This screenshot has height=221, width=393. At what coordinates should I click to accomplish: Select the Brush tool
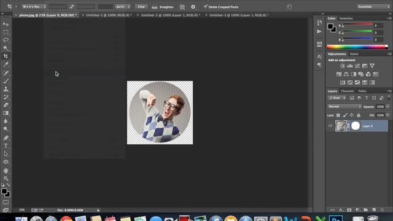coord(6,80)
